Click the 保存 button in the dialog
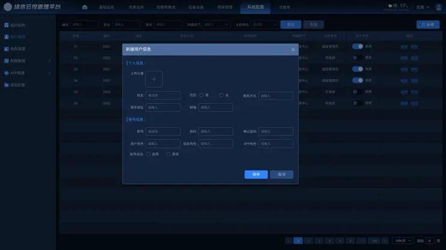The width and height of the screenshot is (446, 250). point(256,174)
